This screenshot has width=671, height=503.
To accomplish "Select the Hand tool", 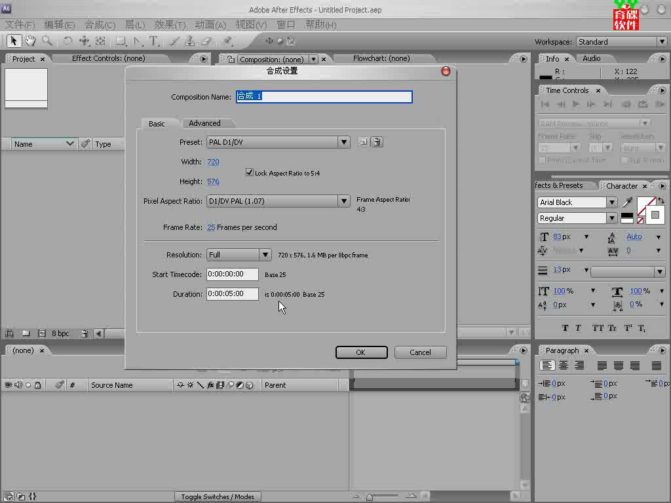I will pyautogui.click(x=30, y=41).
